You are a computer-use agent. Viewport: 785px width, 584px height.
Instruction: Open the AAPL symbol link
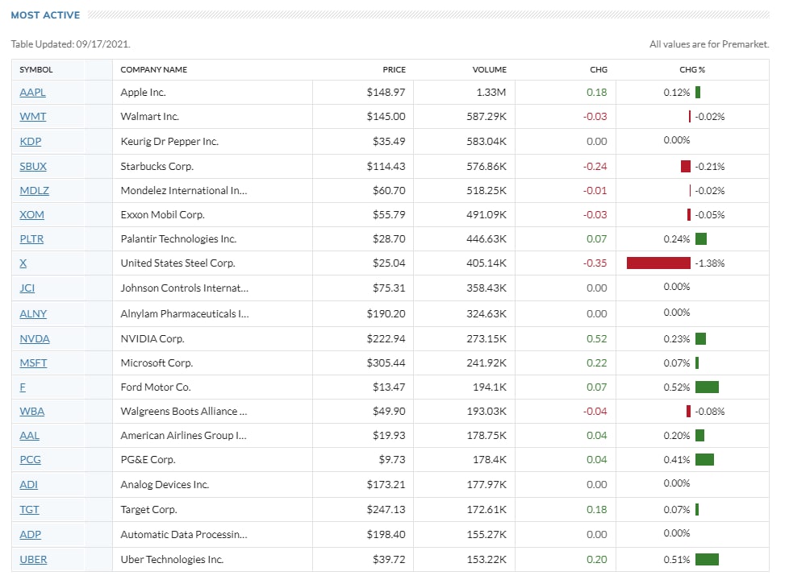coord(32,93)
